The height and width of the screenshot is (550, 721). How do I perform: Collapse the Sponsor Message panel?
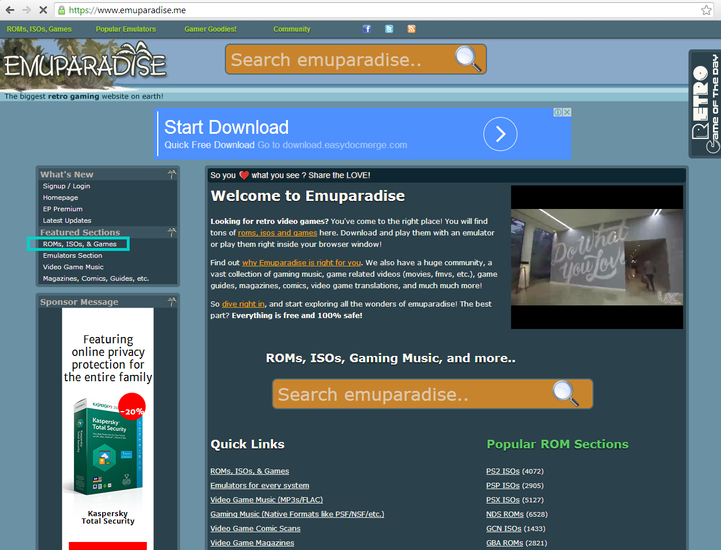click(171, 301)
